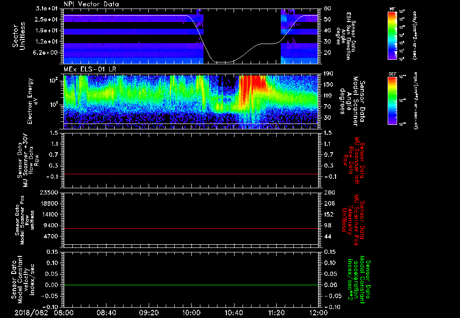
Task: Select the DEF rainbow color bar
Action: tap(393, 101)
